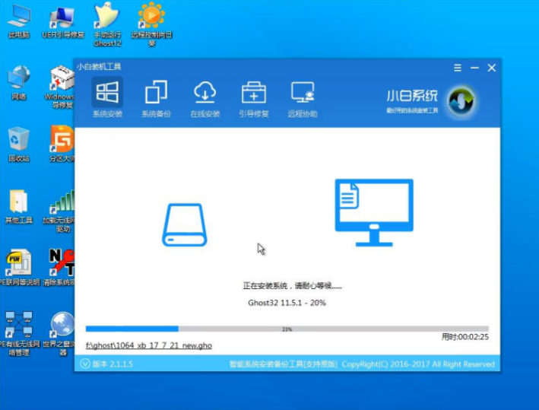Open 世界之窗 browser globe icon
Screen dimensions: 539x410
click(x=59, y=334)
